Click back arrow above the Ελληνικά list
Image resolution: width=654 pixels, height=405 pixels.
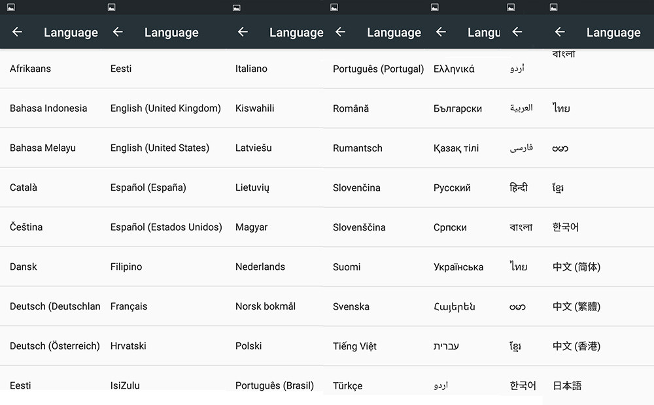[441, 32]
